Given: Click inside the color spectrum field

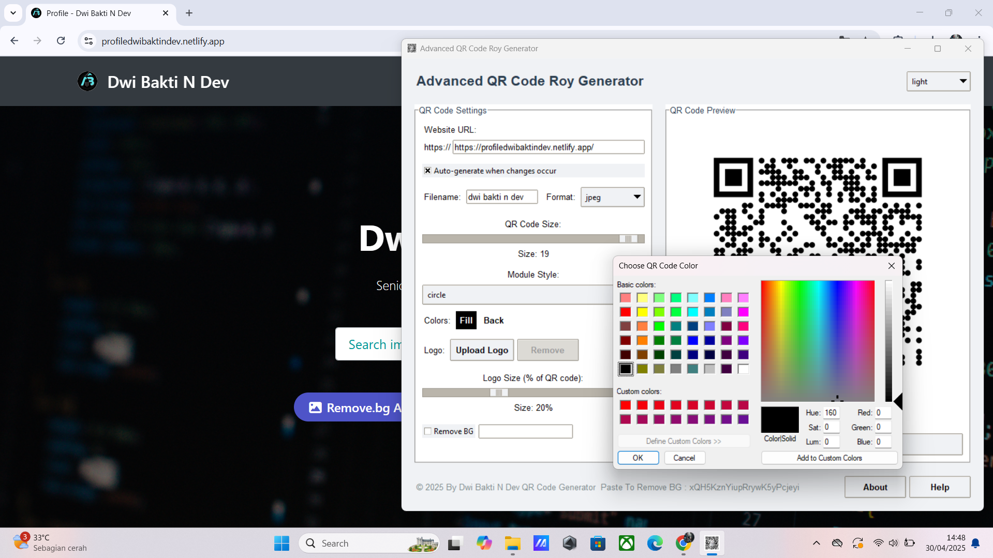Looking at the screenshot, I should pyautogui.click(x=818, y=341).
